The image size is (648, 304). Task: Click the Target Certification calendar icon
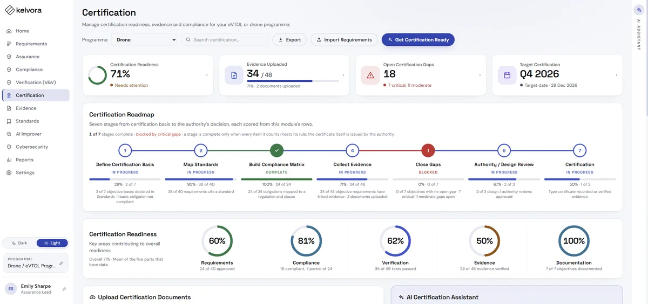click(x=507, y=75)
